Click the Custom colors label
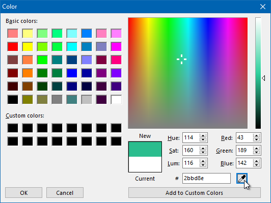271x203 pixels. [x=25, y=115]
